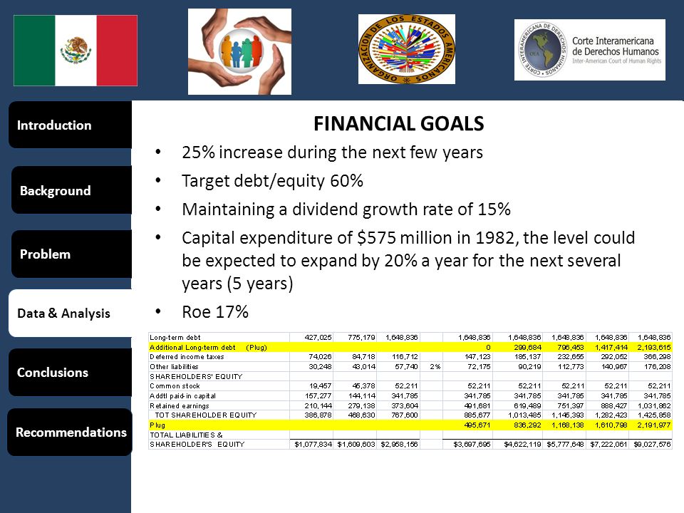
Task: Select the dividend growth rate of 15% bullet
Action: coord(346,209)
